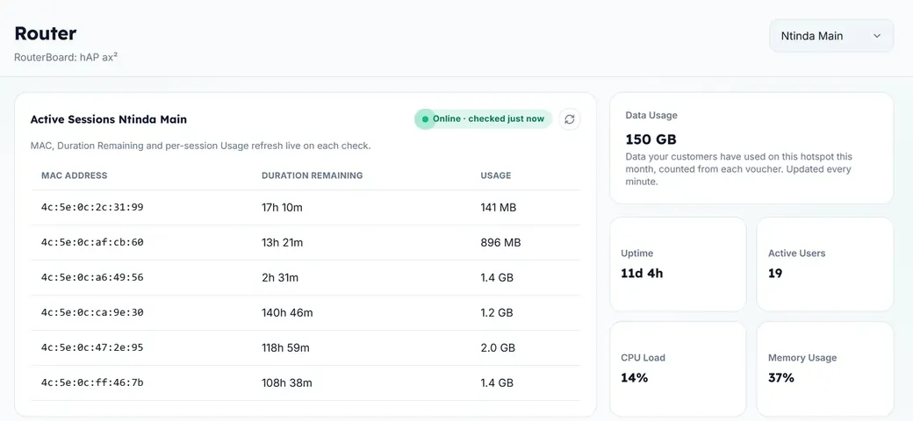This screenshot has width=913, height=421.
Task: Click the 2h 31m duration value
Action: pyautogui.click(x=280, y=278)
